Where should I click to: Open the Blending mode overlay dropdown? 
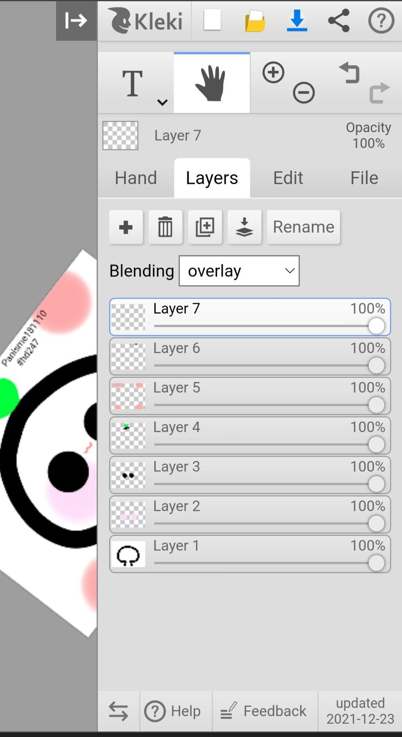(x=239, y=271)
